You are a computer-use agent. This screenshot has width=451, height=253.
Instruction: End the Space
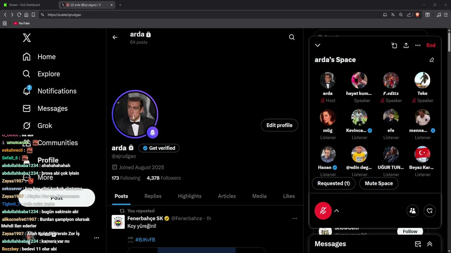[431, 45]
